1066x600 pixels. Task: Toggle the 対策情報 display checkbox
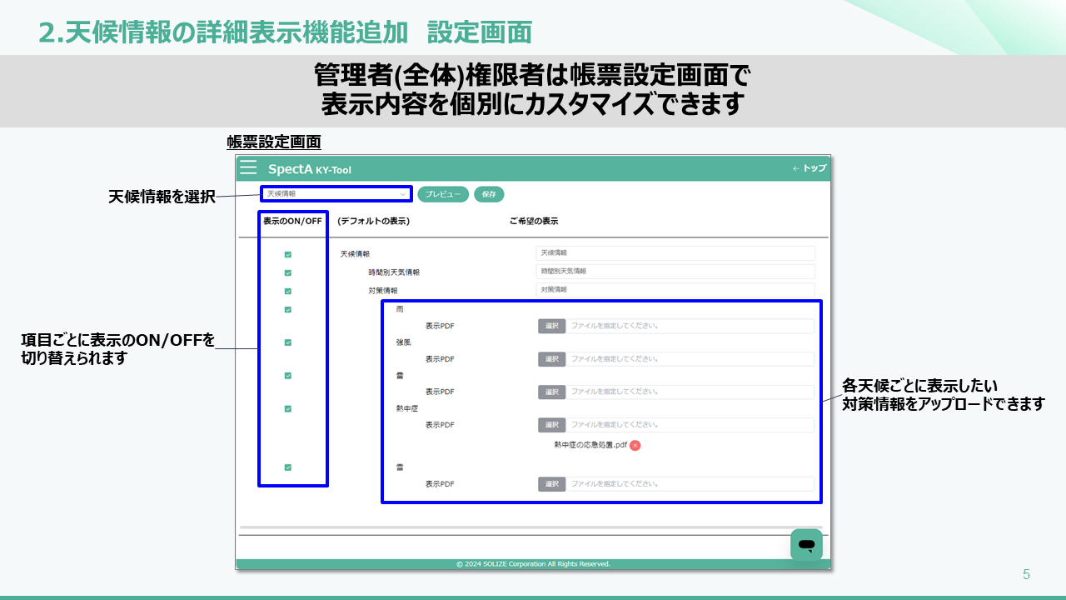pyautogui.click(x=288, y=292)
